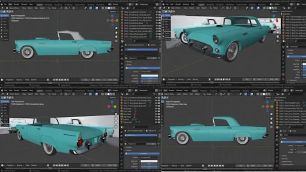Toggle camera view icon in top-left window
Screen dimensions: 306x172
116,37
